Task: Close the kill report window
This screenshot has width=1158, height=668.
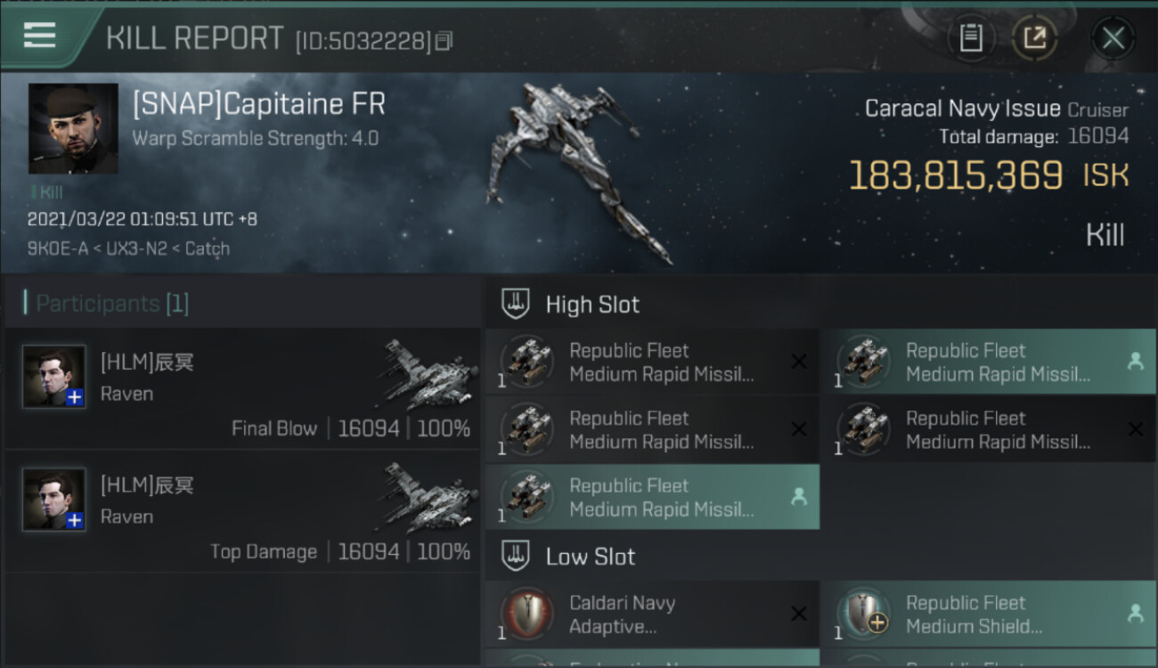Action: 1113,38
